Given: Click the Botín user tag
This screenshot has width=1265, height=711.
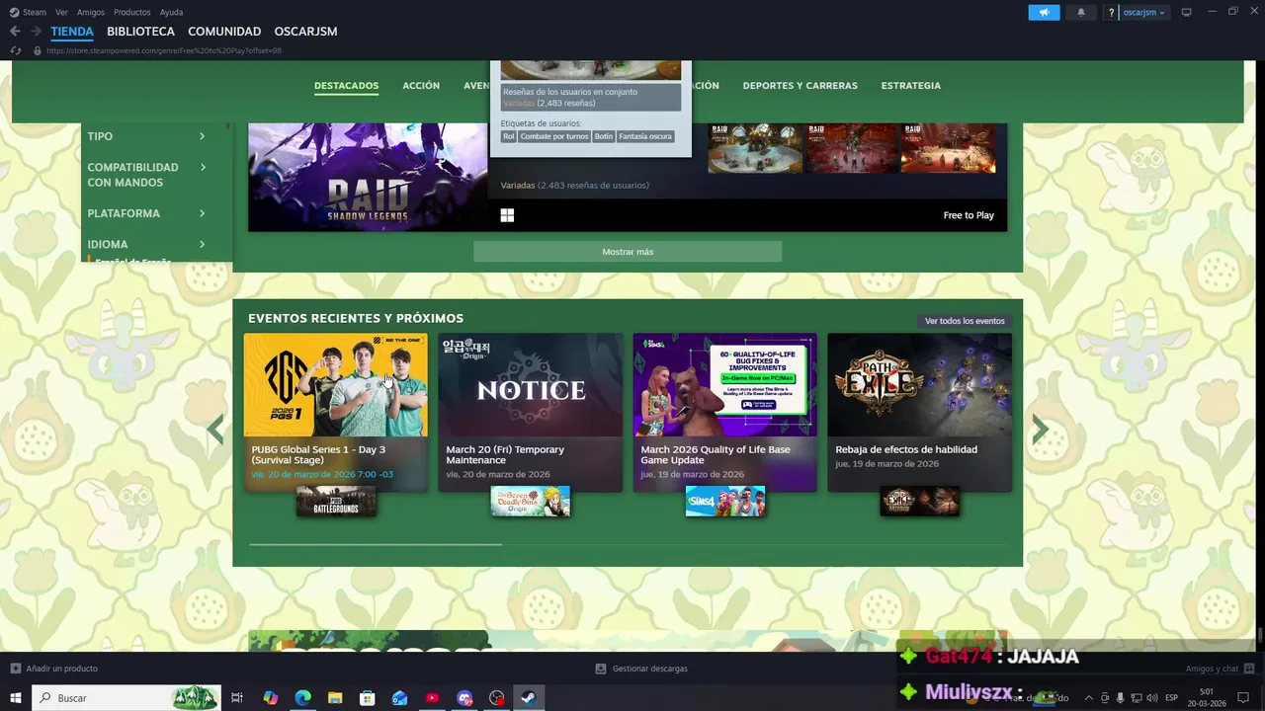Looking at the screenshot, I should pyautogui.click(x=604, y=136).
